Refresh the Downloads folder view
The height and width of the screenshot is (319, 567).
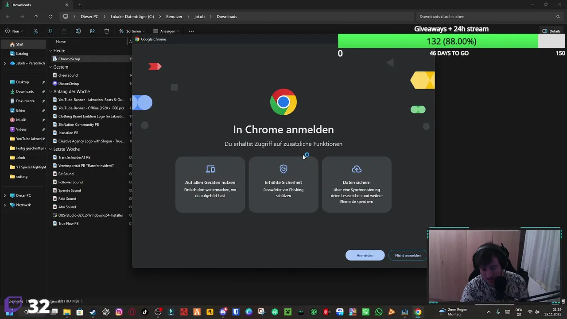pyautogui.click(x=50, y=16)
